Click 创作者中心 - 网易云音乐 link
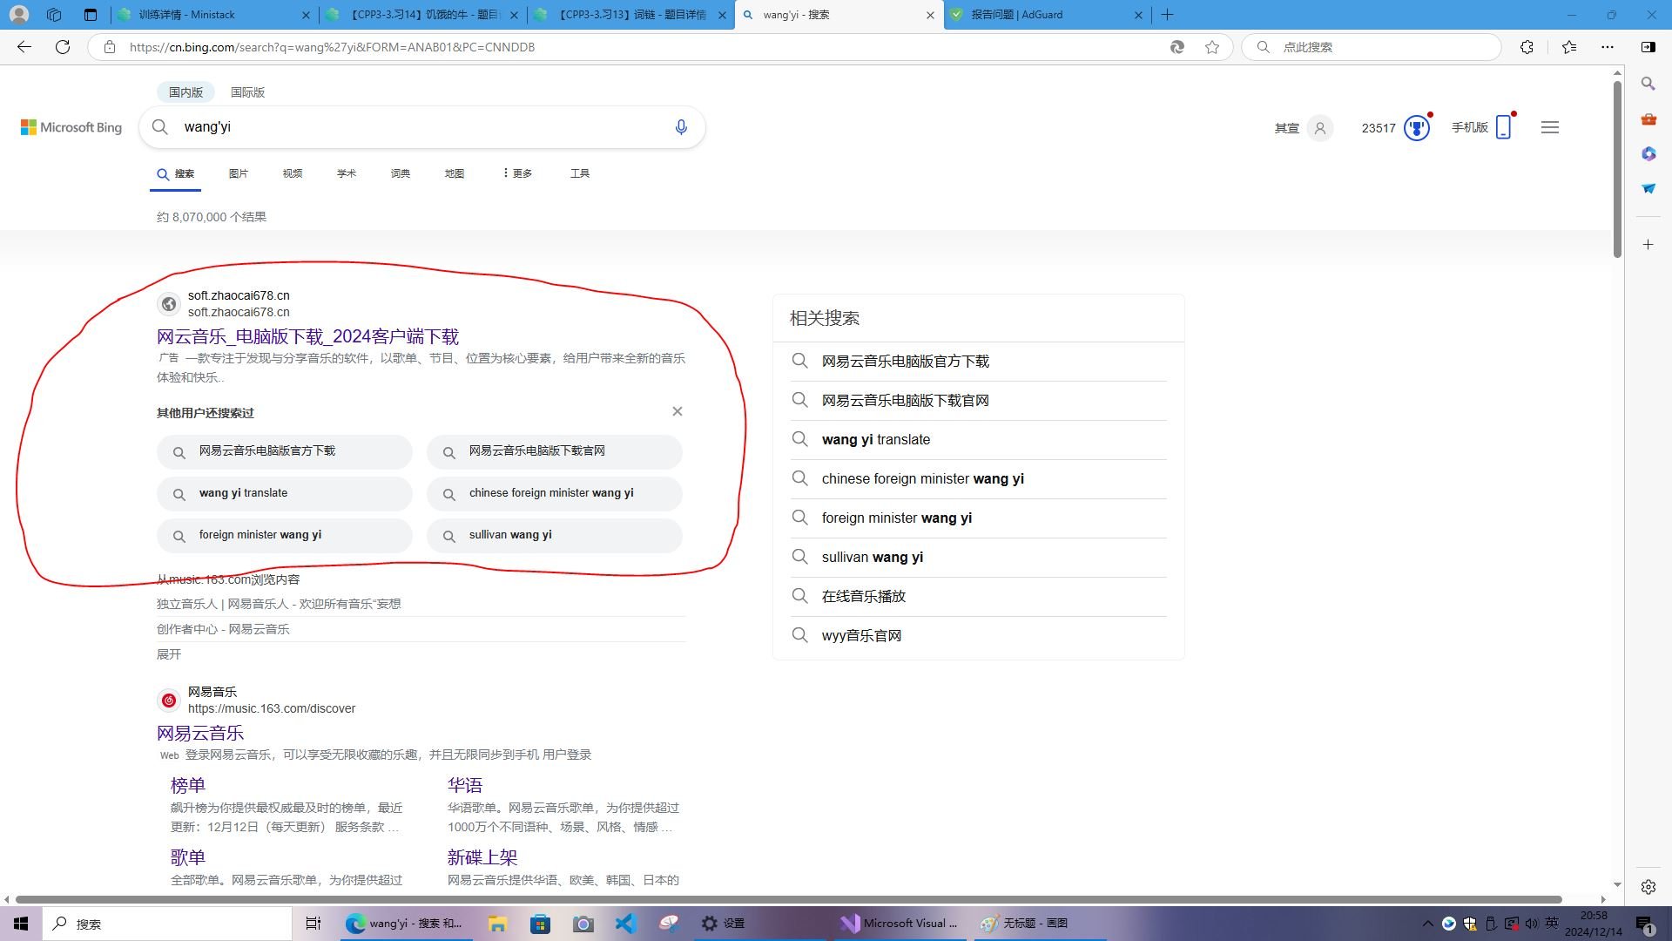 (223, 629)
